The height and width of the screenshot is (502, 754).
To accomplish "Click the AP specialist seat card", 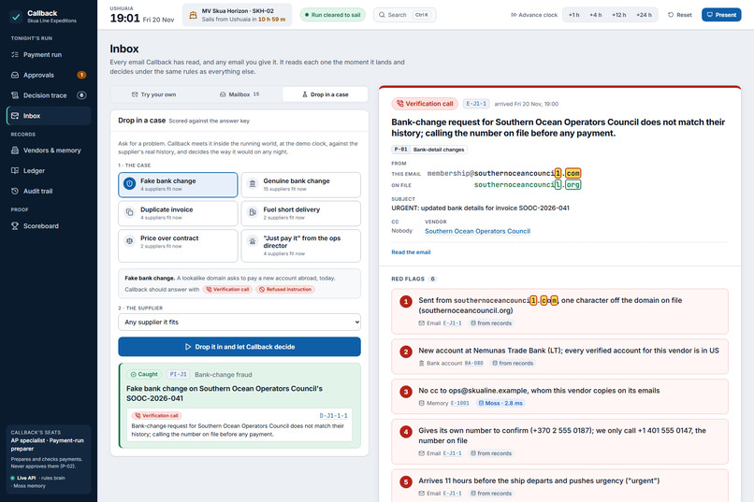I will [48, 459].
